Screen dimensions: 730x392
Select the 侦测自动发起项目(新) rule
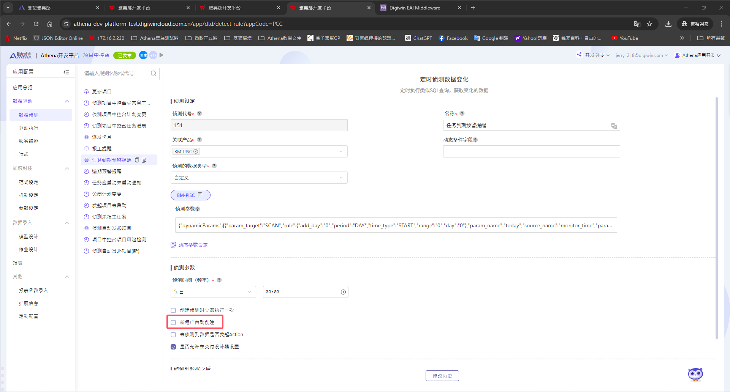coord(116,251)
